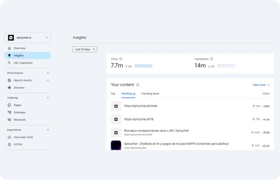The height and width of the screenshot is (180, 280).
Task: Click the Pages document icon
Action: [9, 105]
